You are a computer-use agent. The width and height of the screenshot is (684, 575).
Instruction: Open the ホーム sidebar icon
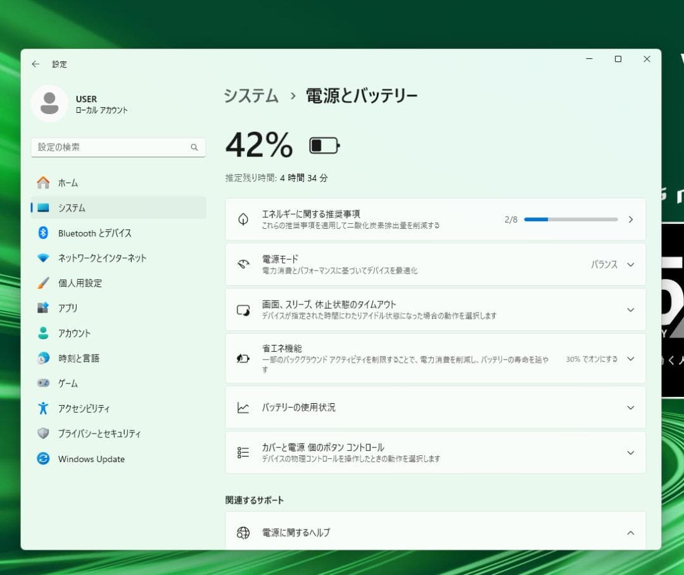tap(43, 183)
